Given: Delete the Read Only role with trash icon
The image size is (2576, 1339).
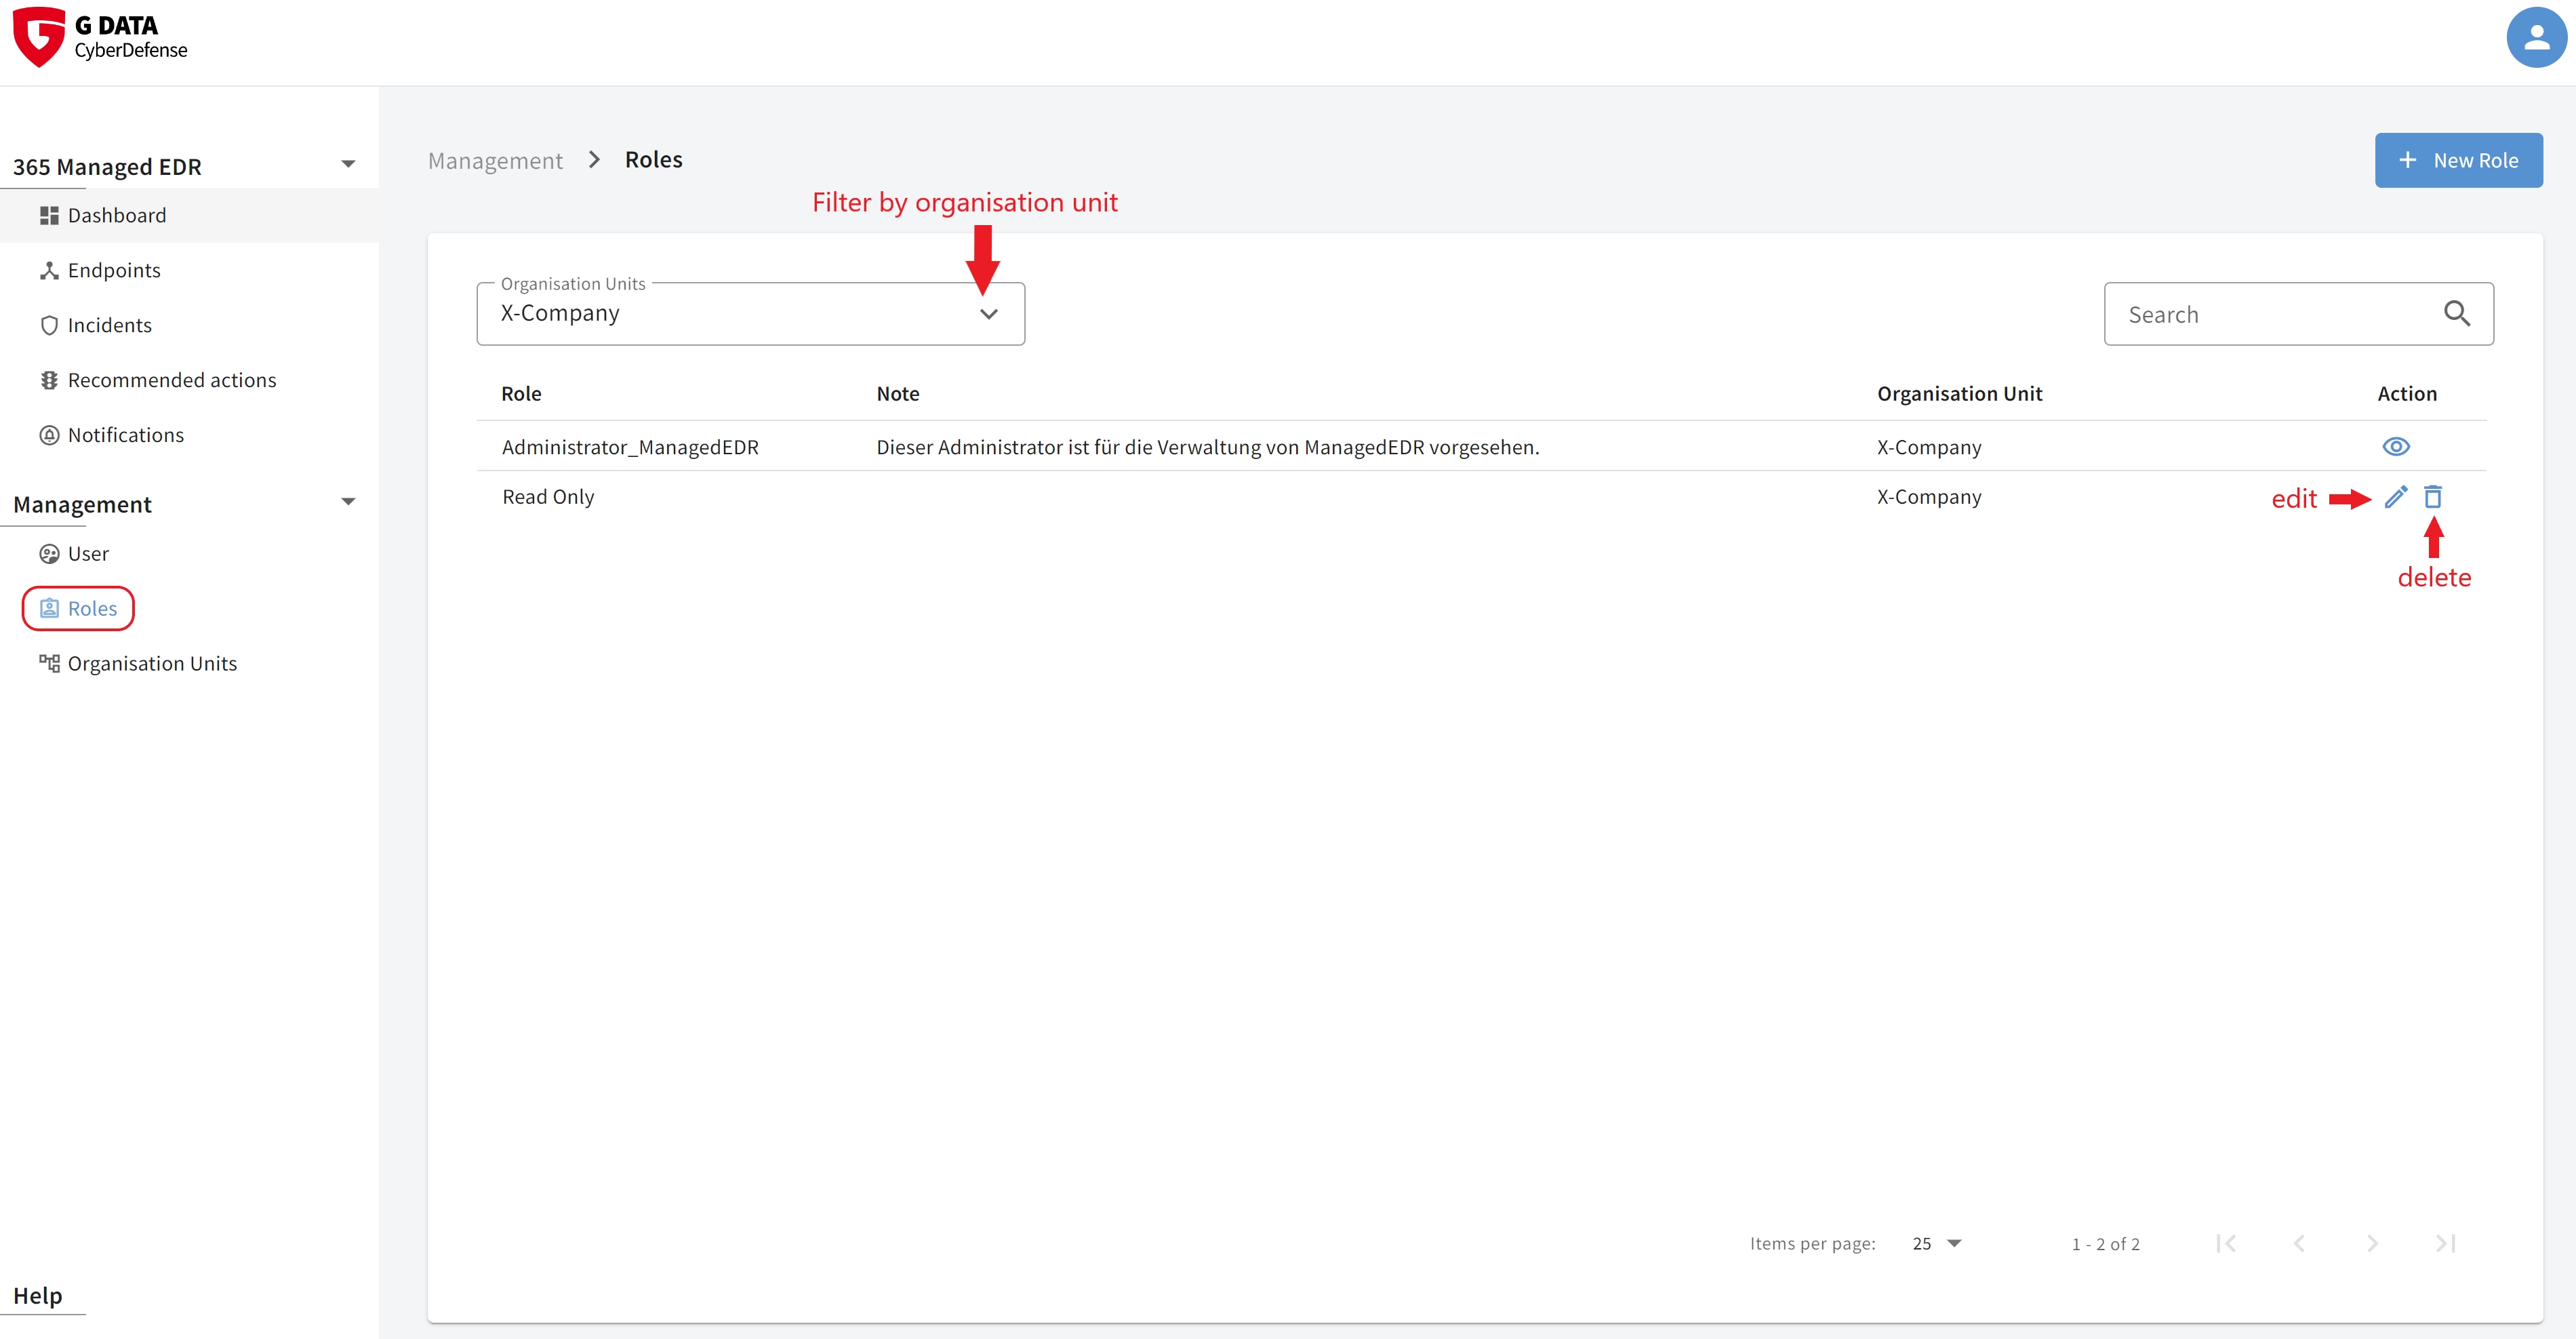Looking at the screenshot, I should 2432,497.
